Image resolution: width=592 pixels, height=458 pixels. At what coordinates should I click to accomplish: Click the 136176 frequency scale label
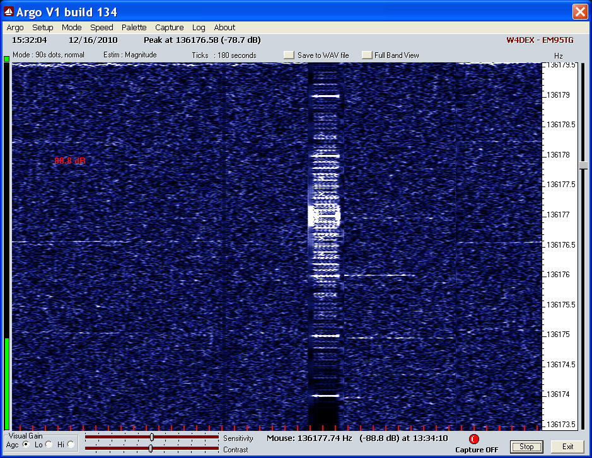(558, 274)
